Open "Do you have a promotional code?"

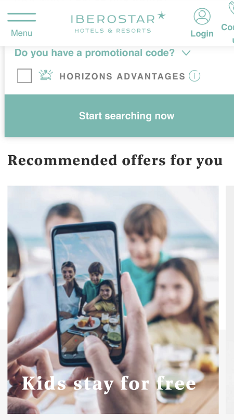[95, 53]
